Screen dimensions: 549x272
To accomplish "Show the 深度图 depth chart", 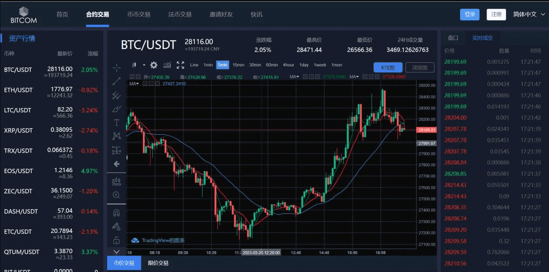I will coord(419,67).
